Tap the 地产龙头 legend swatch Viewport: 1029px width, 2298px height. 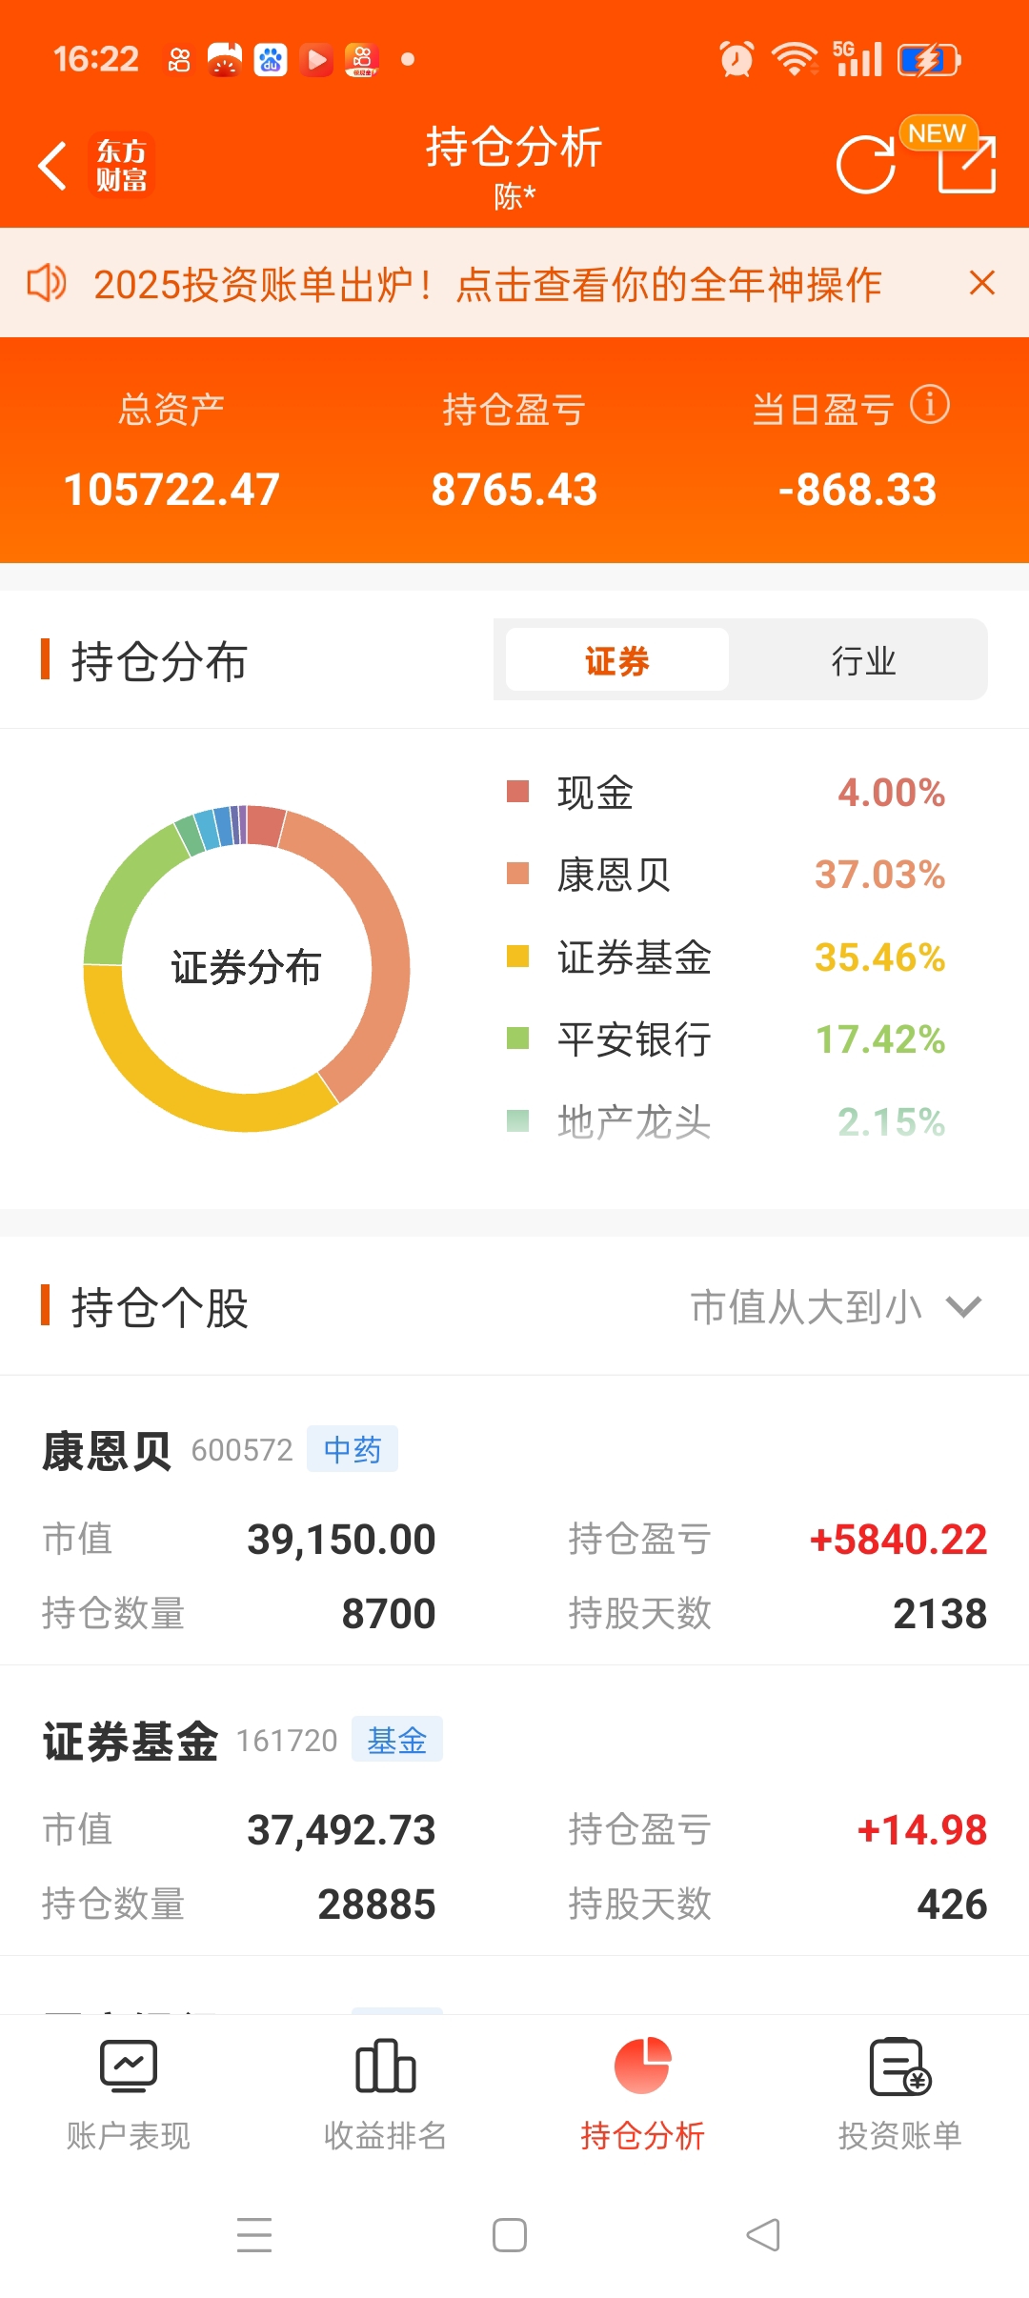(x=517, y=1121)
